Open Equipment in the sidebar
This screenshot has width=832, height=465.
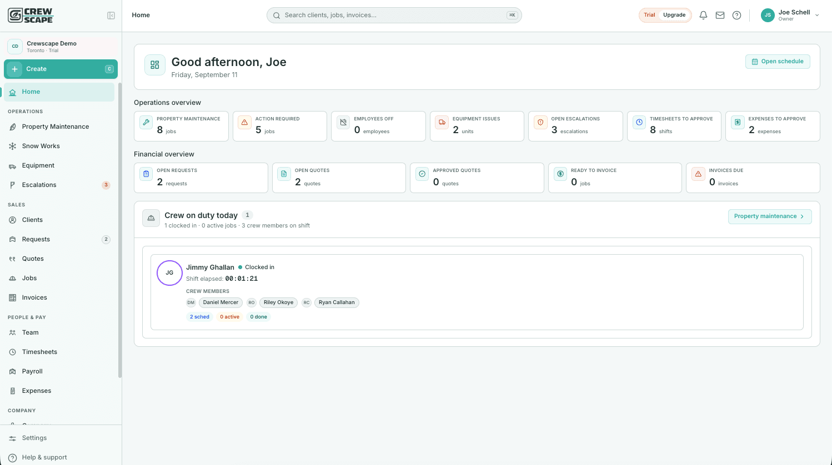pos(59,165)
